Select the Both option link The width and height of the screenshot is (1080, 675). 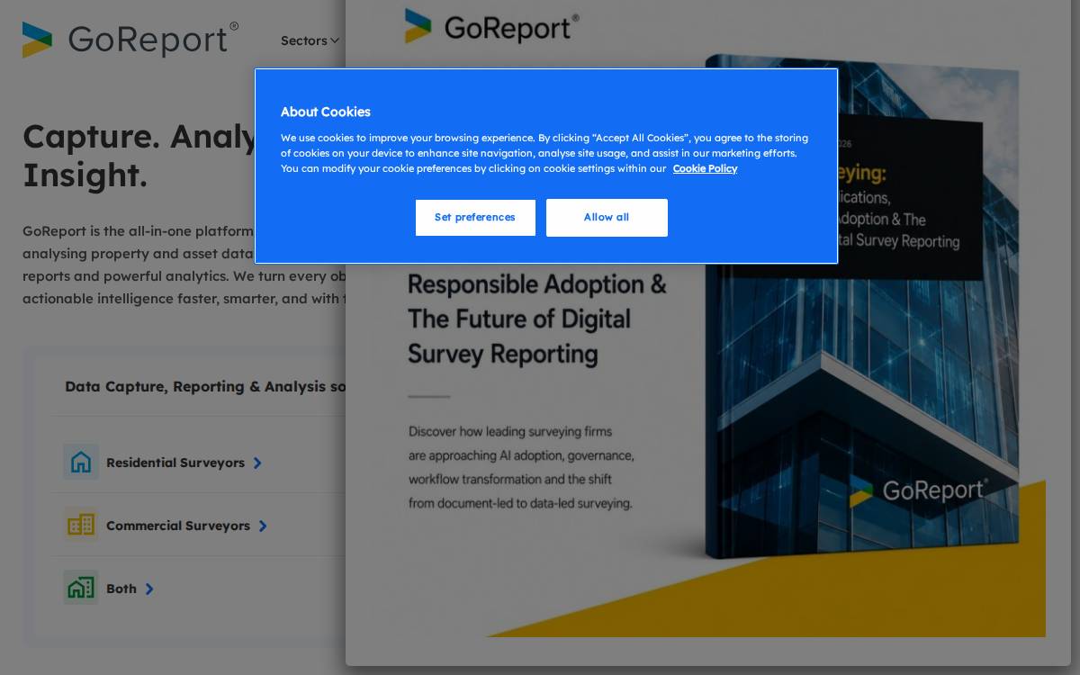click(121, 589)
